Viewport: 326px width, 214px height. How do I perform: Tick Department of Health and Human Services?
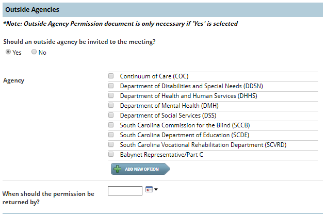pyautogui.click(x=111, y=95)
